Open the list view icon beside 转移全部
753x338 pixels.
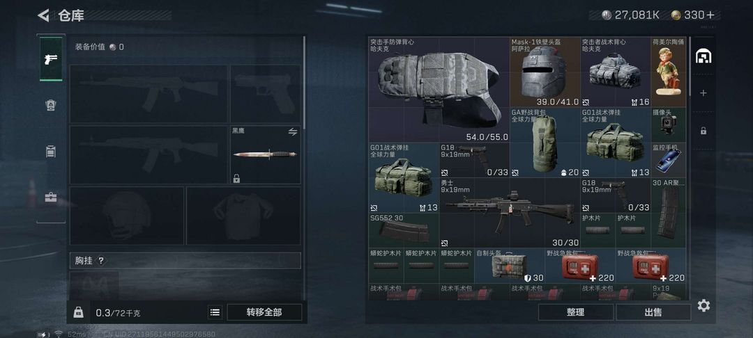coord(215,312)
